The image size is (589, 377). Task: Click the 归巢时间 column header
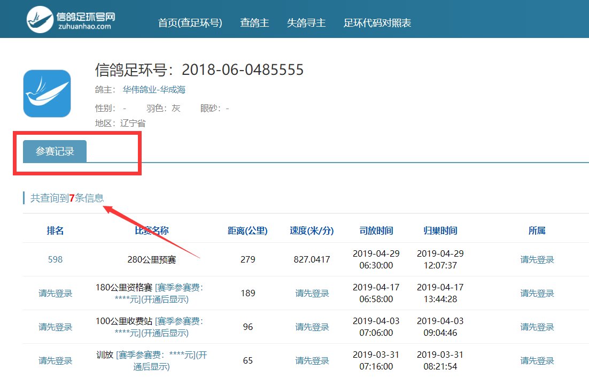click(440, 230)
